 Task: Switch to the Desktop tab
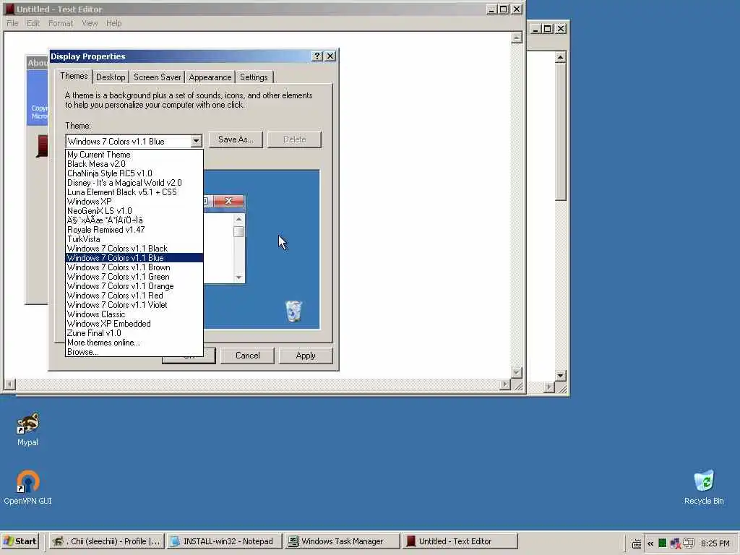point(111,77)
